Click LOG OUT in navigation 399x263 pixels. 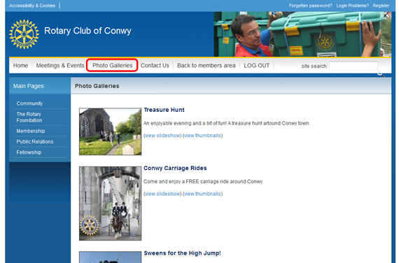pos(256,66)
